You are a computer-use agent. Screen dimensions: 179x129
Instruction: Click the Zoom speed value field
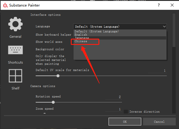pos(114,109)
